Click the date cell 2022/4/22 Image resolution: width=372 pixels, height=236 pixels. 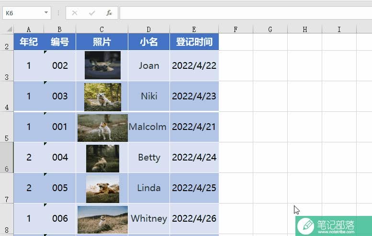194,66
